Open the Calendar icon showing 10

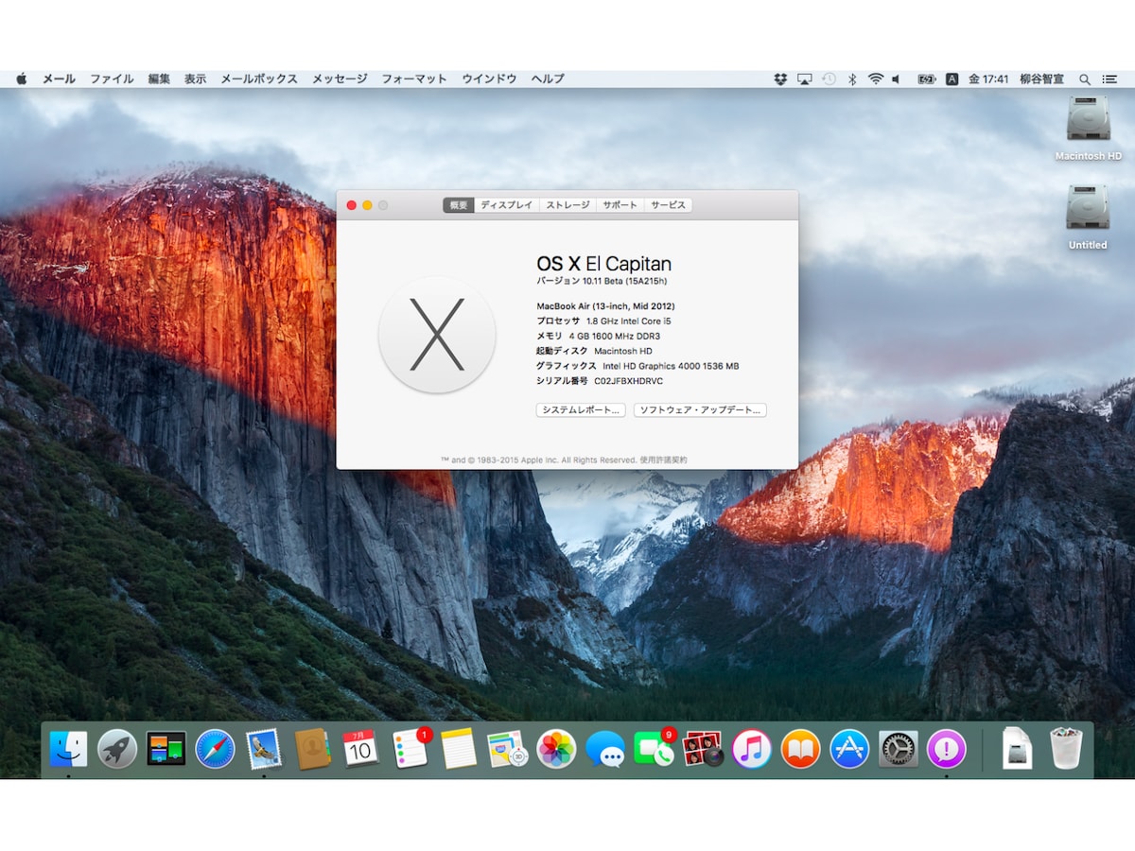point(360,749)
